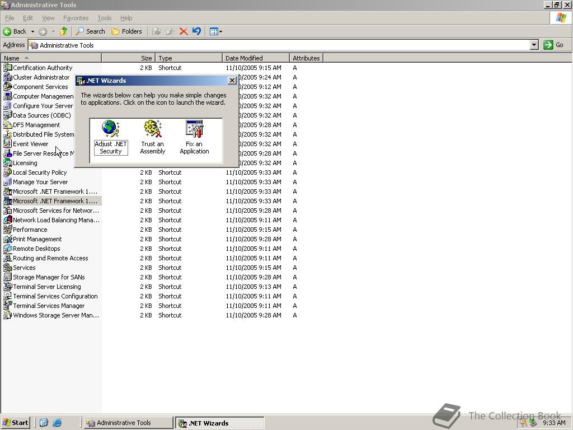The height and width of the screenshot is (430, 573).
Task: Click the green Go button
Action: point(553,45)
